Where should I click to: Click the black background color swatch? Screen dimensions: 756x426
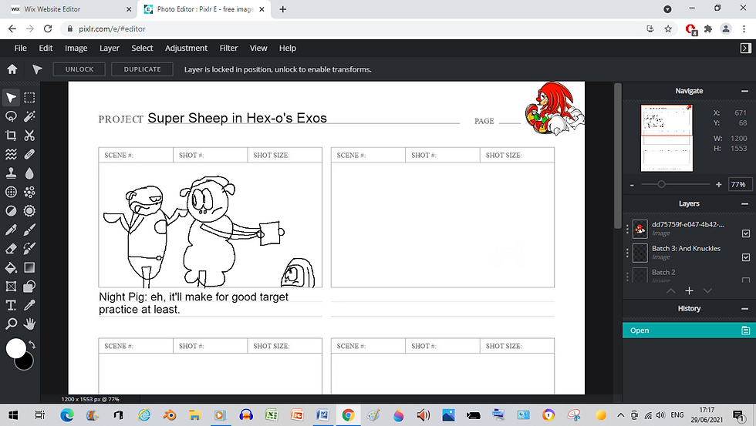point(26,364)
